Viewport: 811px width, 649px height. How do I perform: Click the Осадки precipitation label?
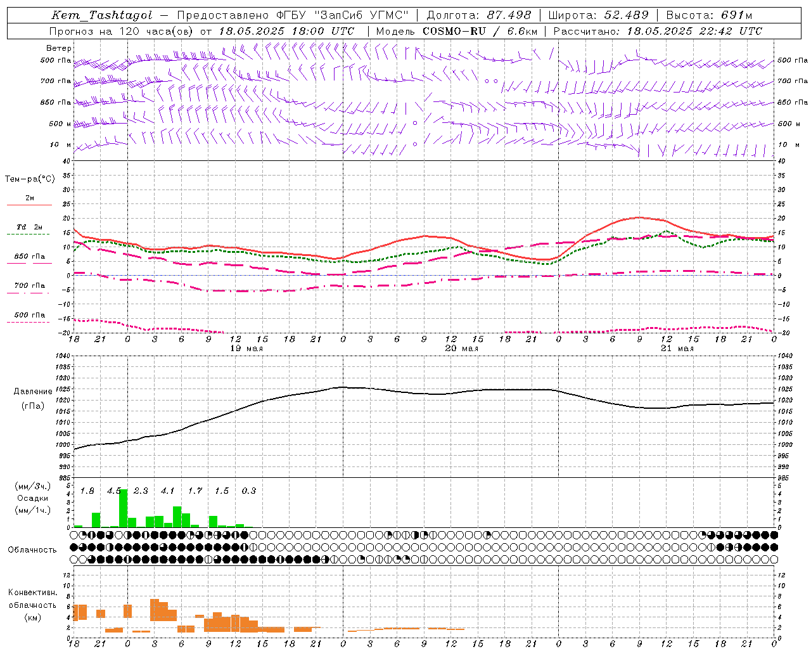click(x=32, y=498)
